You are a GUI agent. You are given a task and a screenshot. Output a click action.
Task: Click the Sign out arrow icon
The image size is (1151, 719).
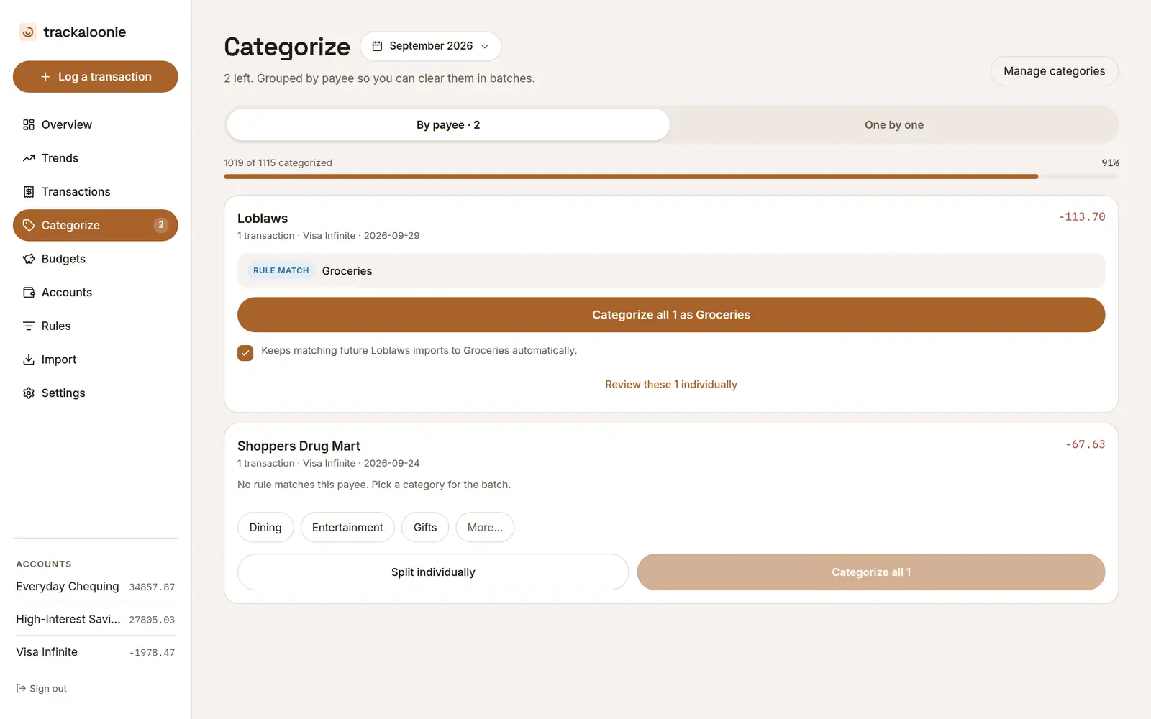coord(21,688)
